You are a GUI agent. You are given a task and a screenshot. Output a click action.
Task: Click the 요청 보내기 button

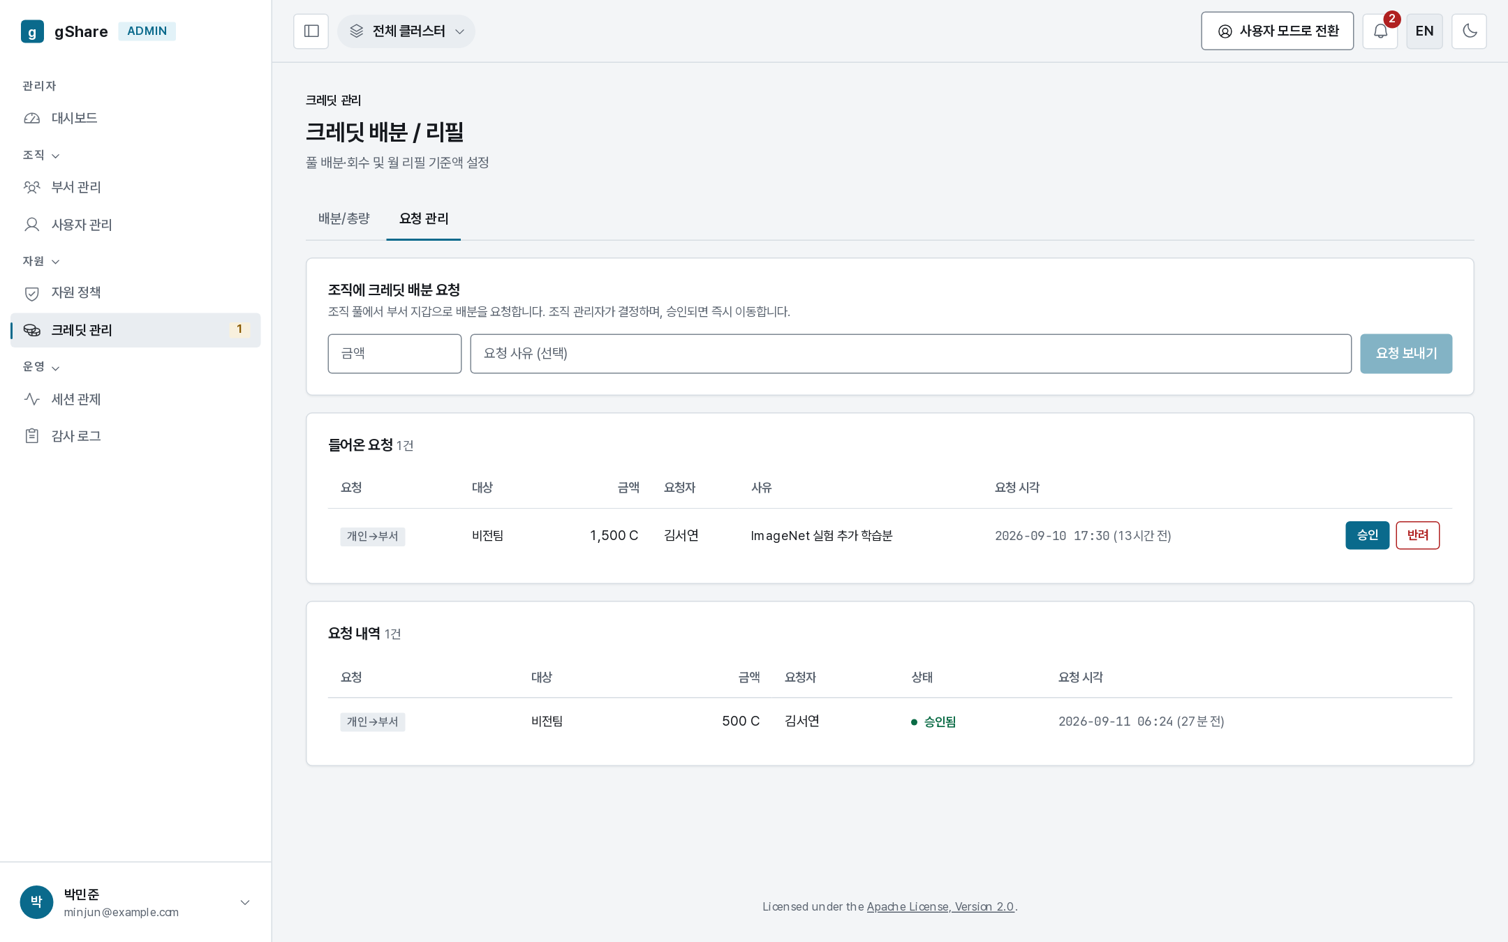point(1406,354)
